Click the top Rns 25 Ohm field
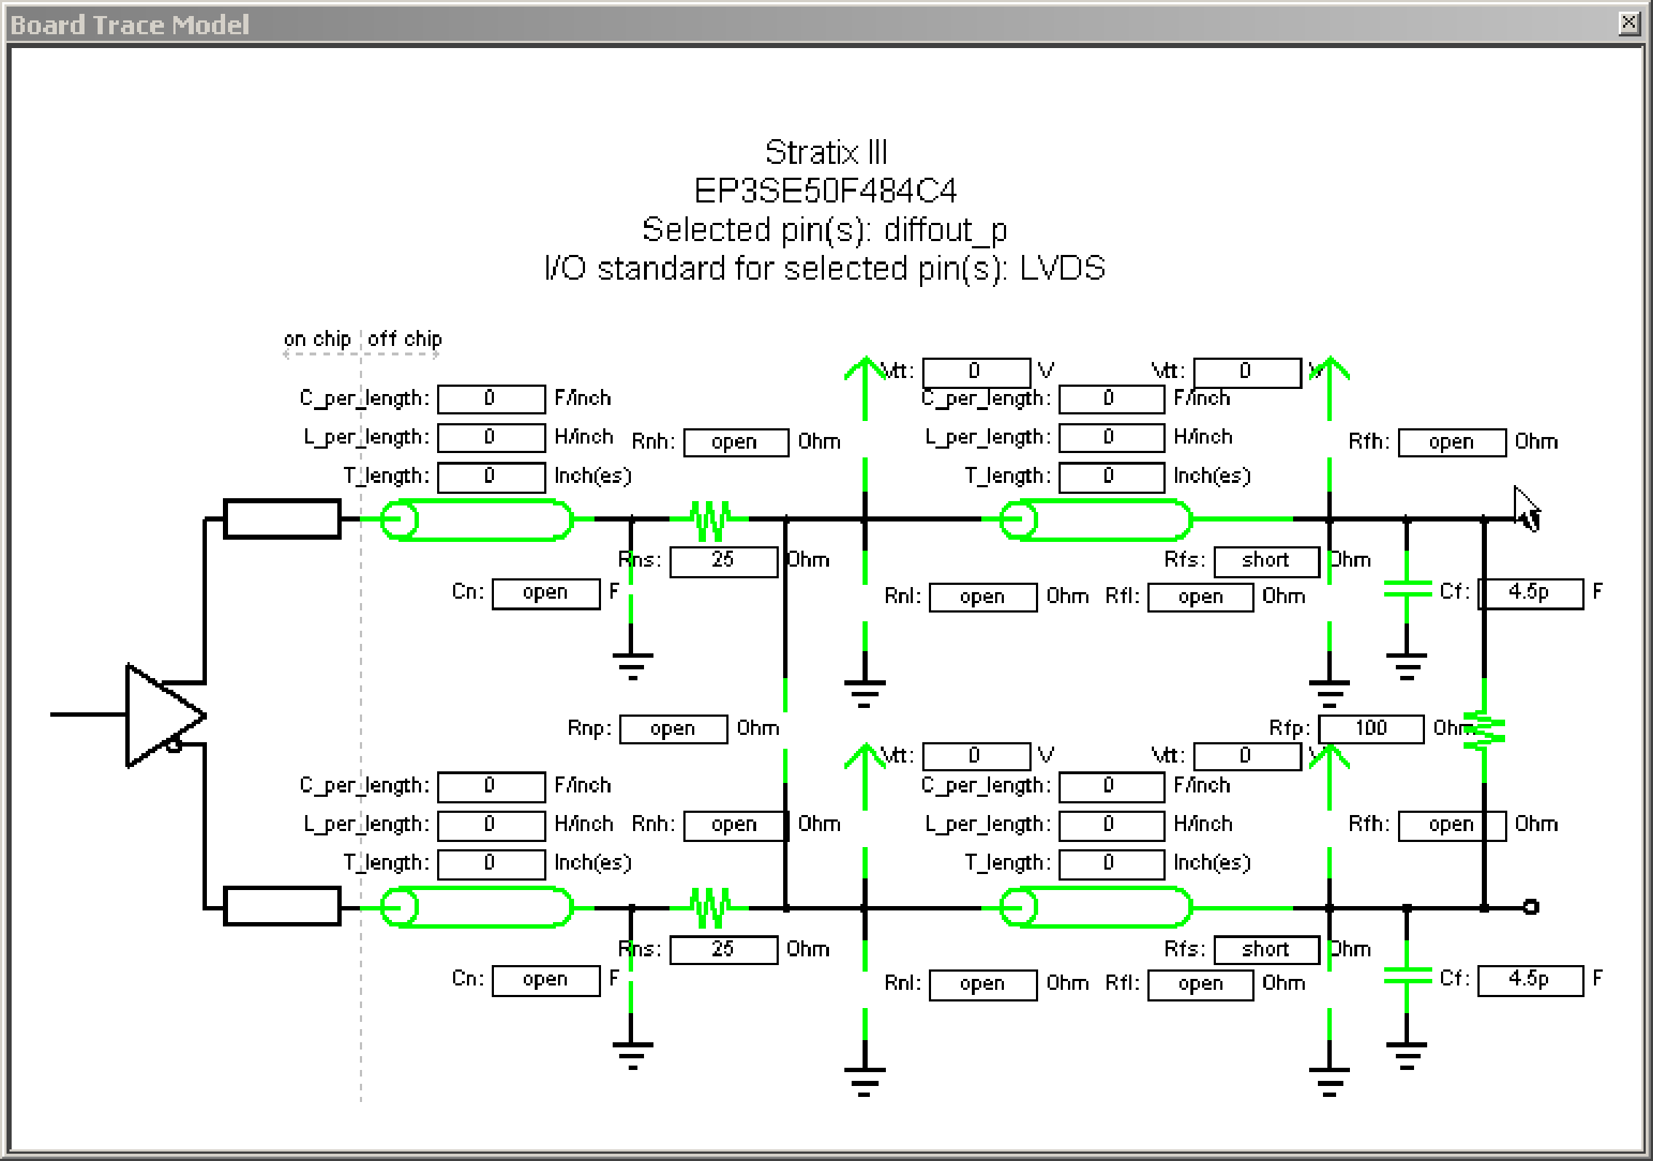Screen dimensions: 1653x1161 723,561
